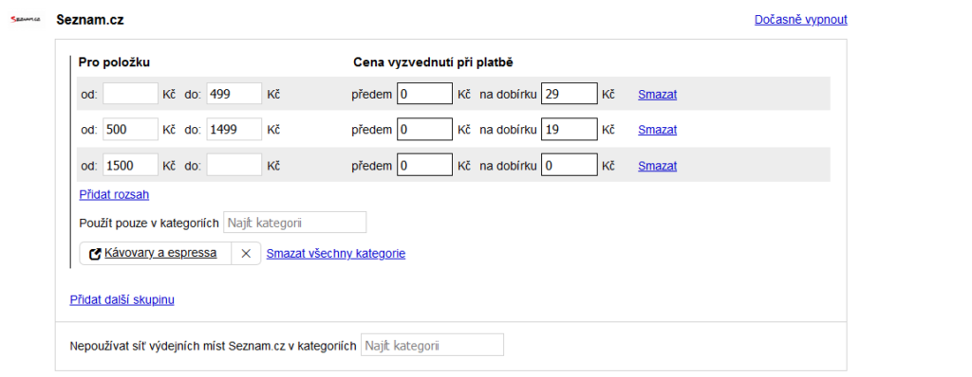Click the Seznam.cz logo icon

point(26,20)
